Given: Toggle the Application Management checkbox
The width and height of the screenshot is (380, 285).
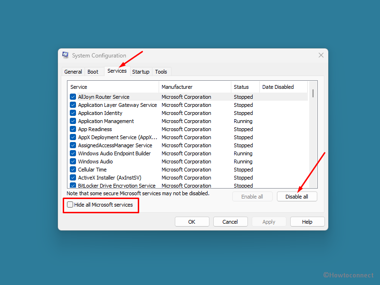Looking at the screenshot, I should 73,121.
